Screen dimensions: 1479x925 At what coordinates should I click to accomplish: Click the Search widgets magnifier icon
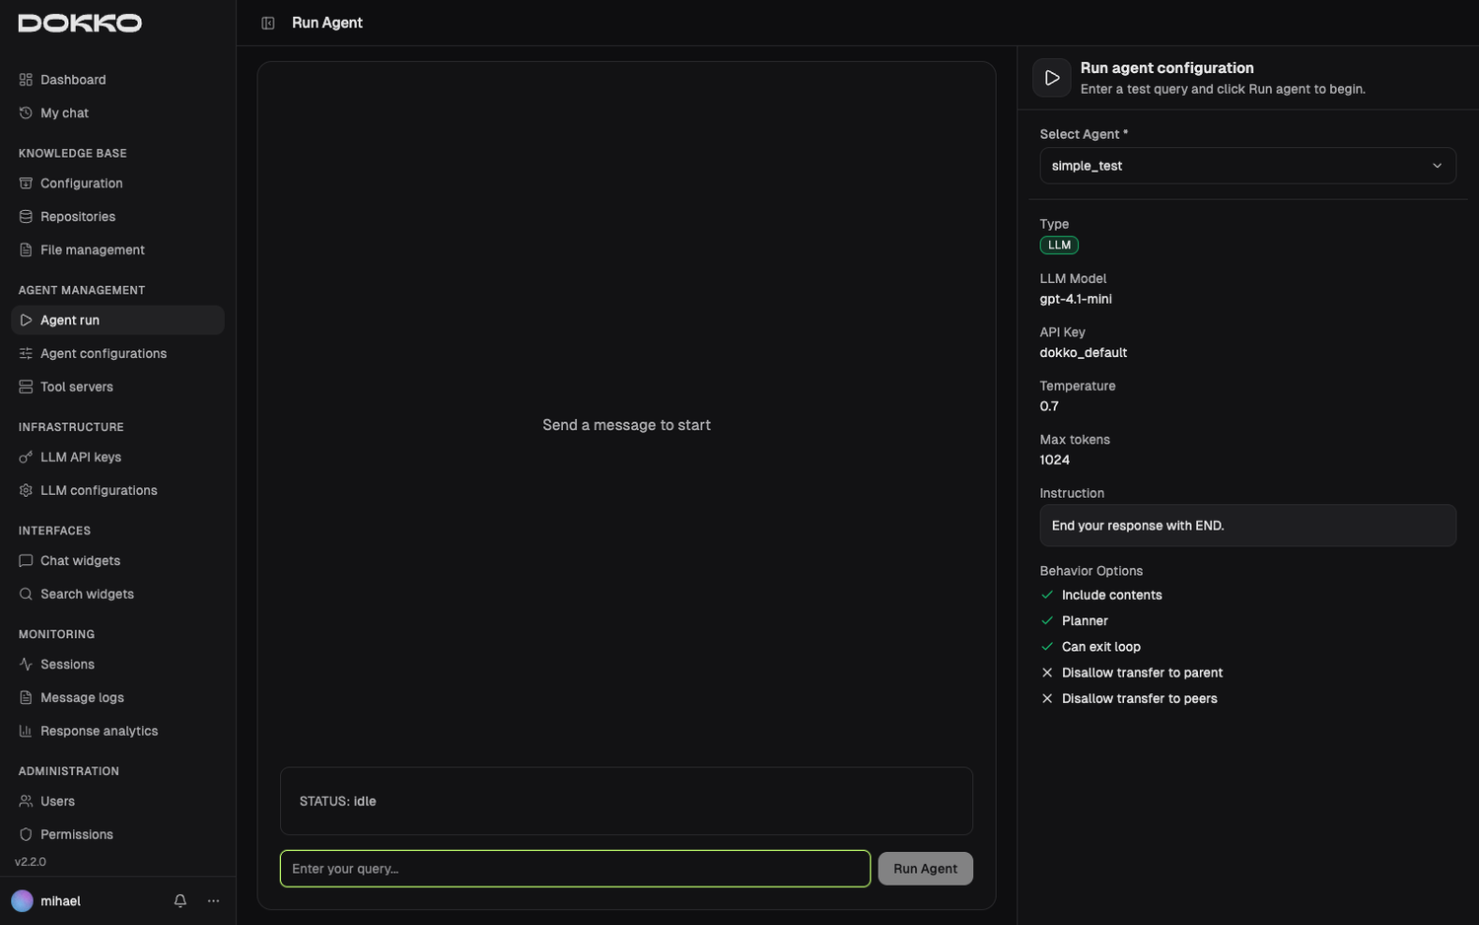(x=26, y=595)
